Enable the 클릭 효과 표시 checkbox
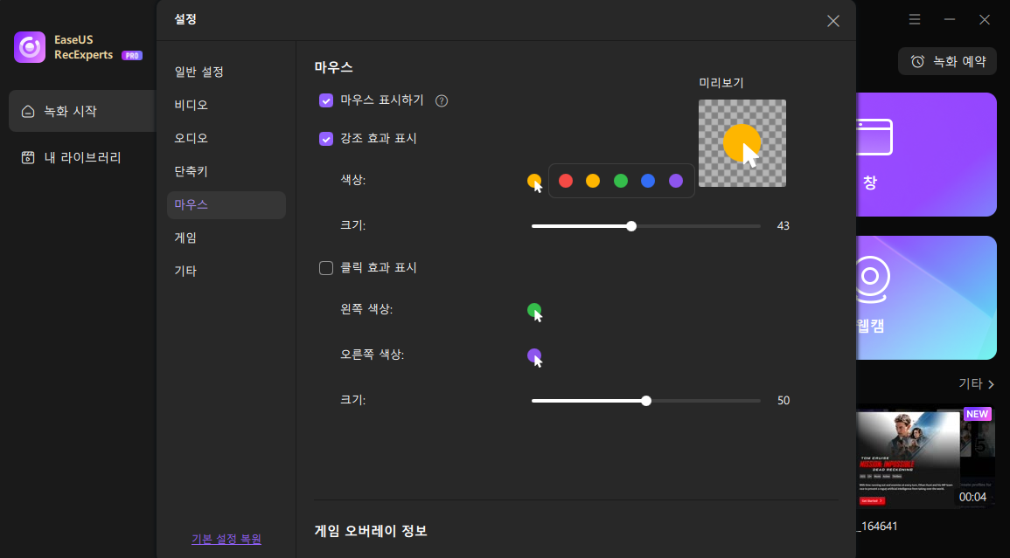Screen dimensions: 1010x558 point(327,268)
